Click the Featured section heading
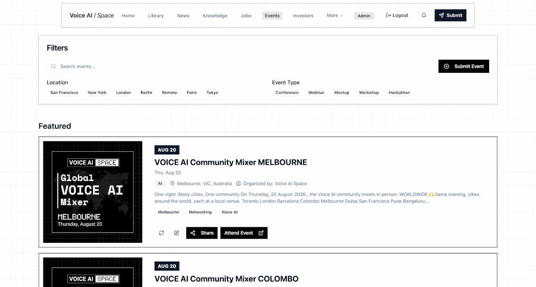The width and height of the screenshot is (536, 287). pos(54,126)
